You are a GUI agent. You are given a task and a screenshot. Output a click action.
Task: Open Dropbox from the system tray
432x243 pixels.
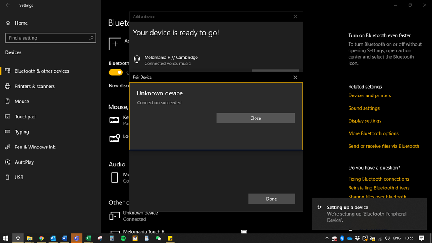click(357, 238)
